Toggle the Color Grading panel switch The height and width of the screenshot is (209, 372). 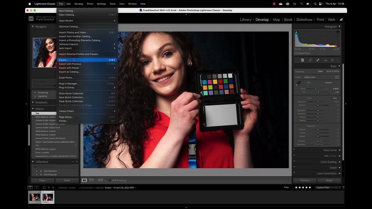click(294, 162)
